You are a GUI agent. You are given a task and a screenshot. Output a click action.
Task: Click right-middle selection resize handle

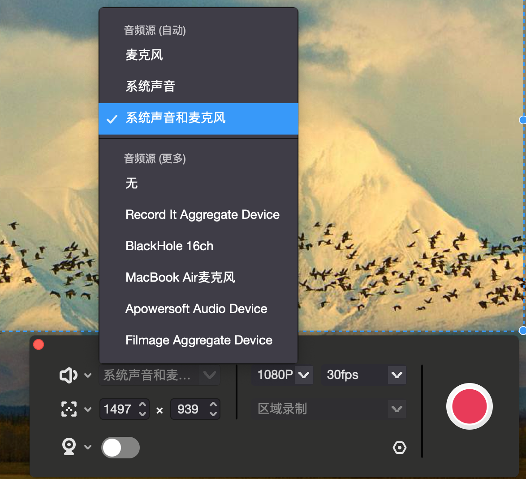click(x=523, y=120)
